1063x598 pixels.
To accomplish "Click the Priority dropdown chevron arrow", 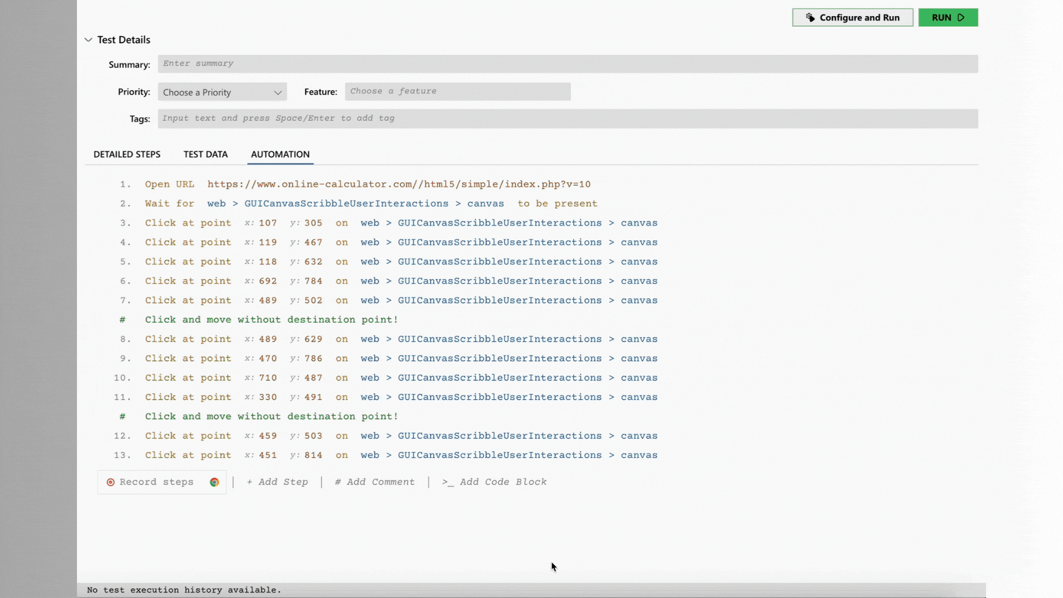I will point(277,92).
